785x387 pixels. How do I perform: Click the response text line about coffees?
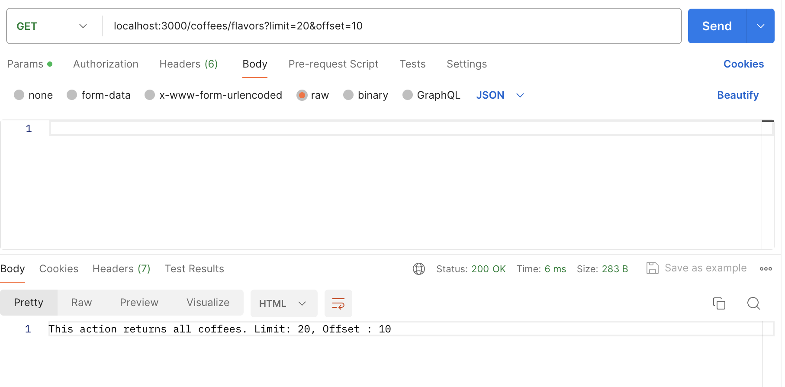tap(220, 329)
